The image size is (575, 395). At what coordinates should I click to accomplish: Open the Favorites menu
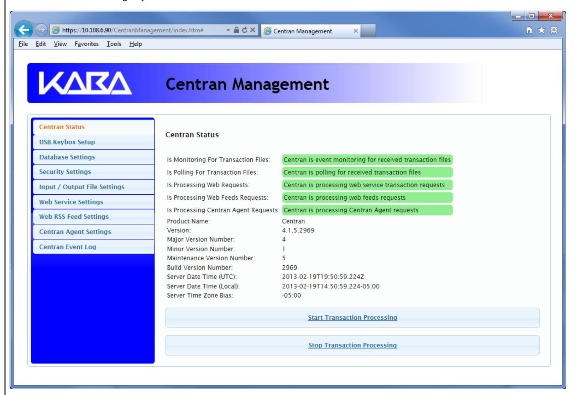[x=87, y=44]
